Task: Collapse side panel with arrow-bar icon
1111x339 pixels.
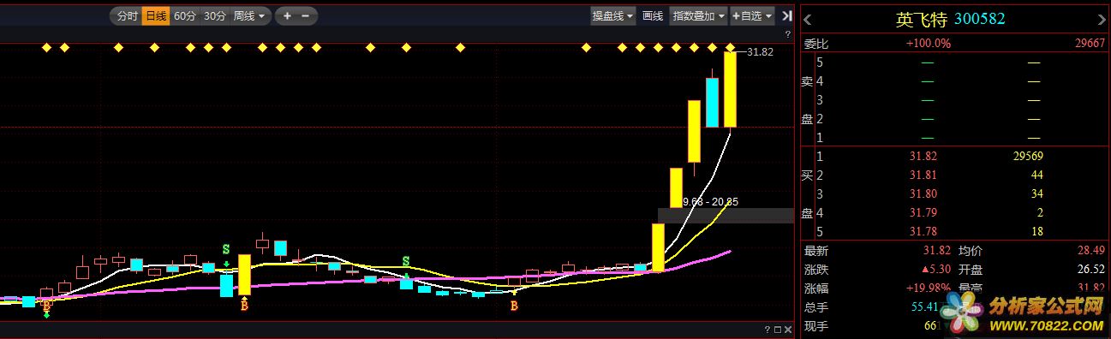Action: 785,15
